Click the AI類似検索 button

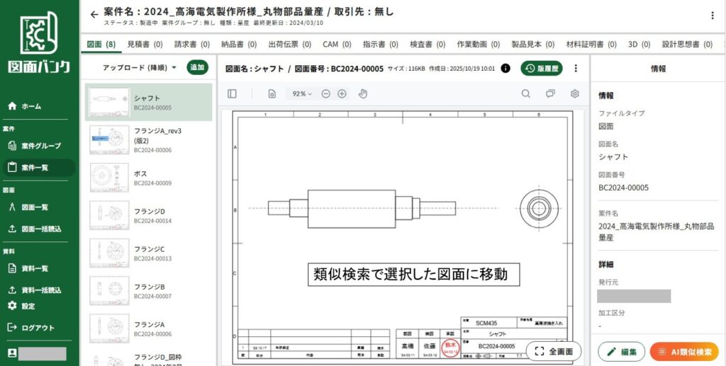684,352
